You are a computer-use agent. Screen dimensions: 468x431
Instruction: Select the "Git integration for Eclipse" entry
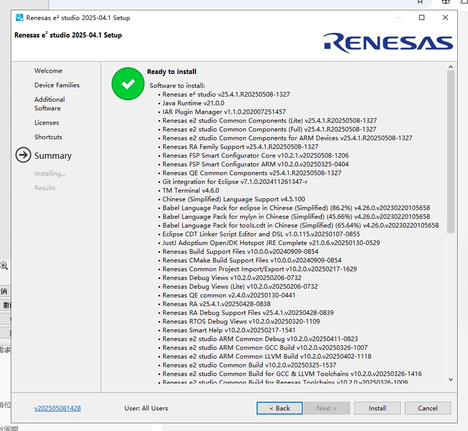coord(235,181)
